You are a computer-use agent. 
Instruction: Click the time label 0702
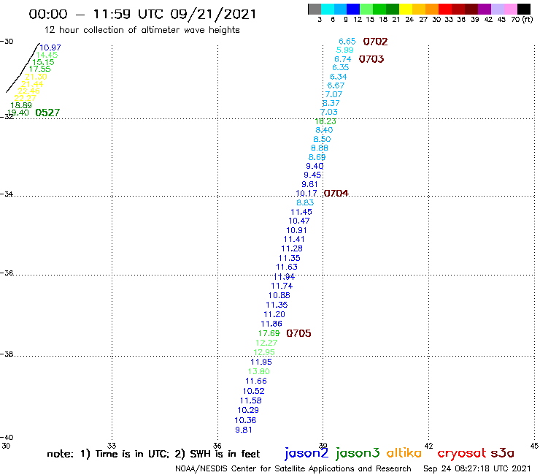tap(375, 42)
